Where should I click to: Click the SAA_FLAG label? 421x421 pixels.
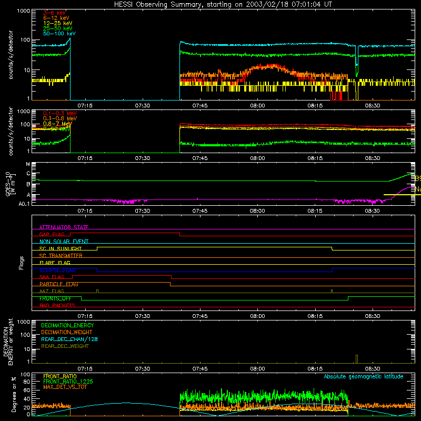(x=52, y=277)
